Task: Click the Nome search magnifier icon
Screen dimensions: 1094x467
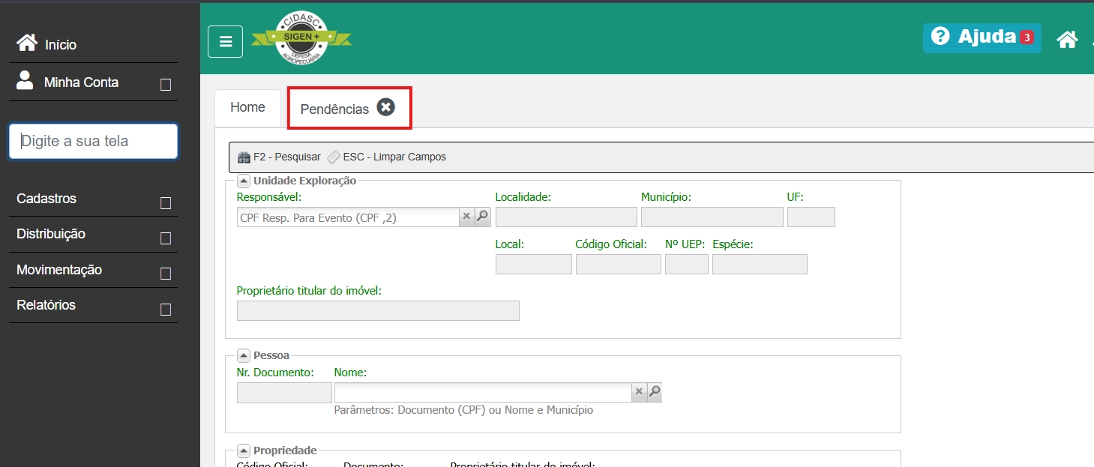Action: (655, 391)
